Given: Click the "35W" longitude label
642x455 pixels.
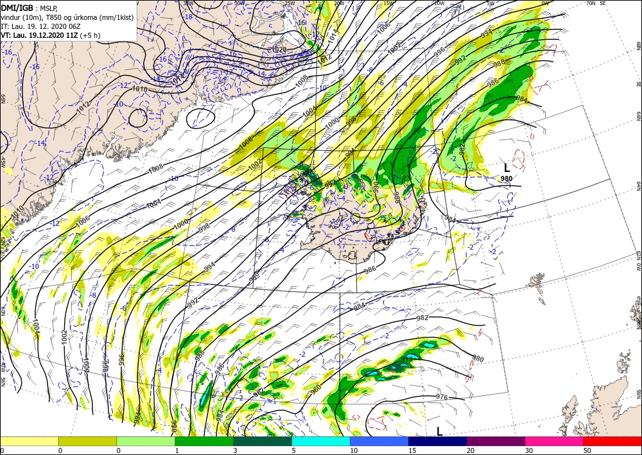Looking at the screenshot, I should (189, 3).
